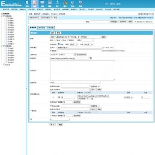Toggle the 删除线 (strikethrough) title checkbox
The height and width of the screenshot is (155, 155).
click(68, 40)
